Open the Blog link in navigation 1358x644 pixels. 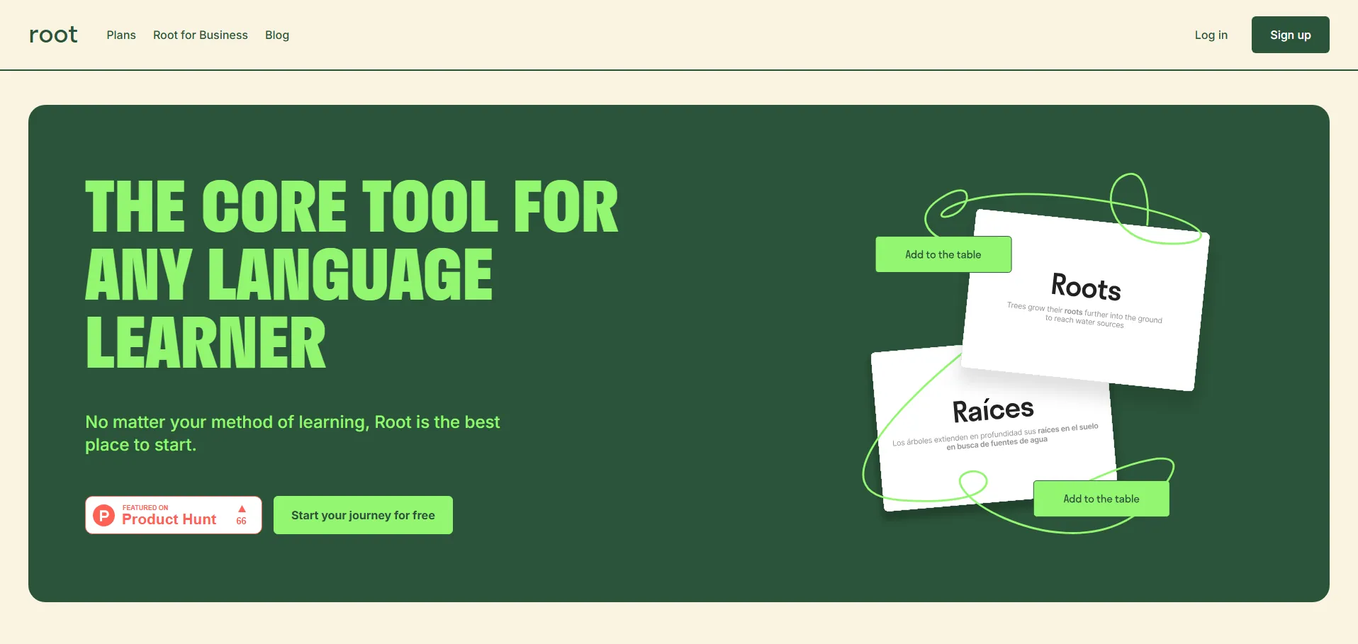click(277, 35)
